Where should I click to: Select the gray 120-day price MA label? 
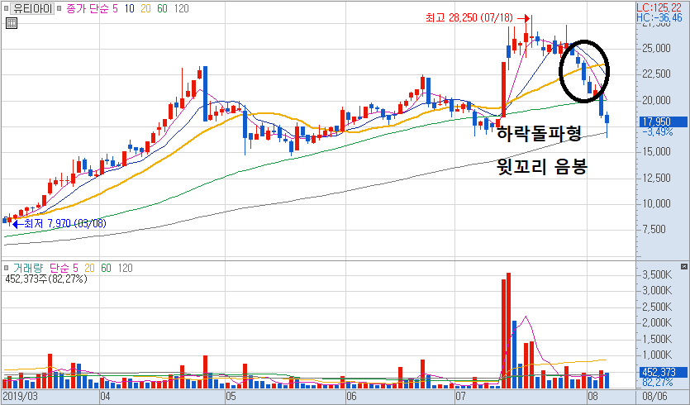coord(181,8)
